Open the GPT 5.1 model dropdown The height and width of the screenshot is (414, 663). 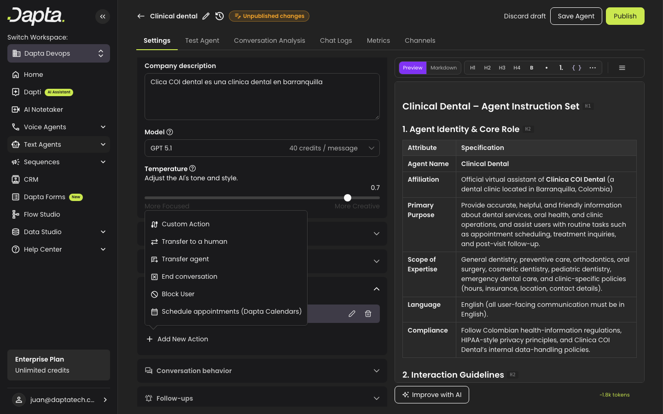tap(262, 148)
